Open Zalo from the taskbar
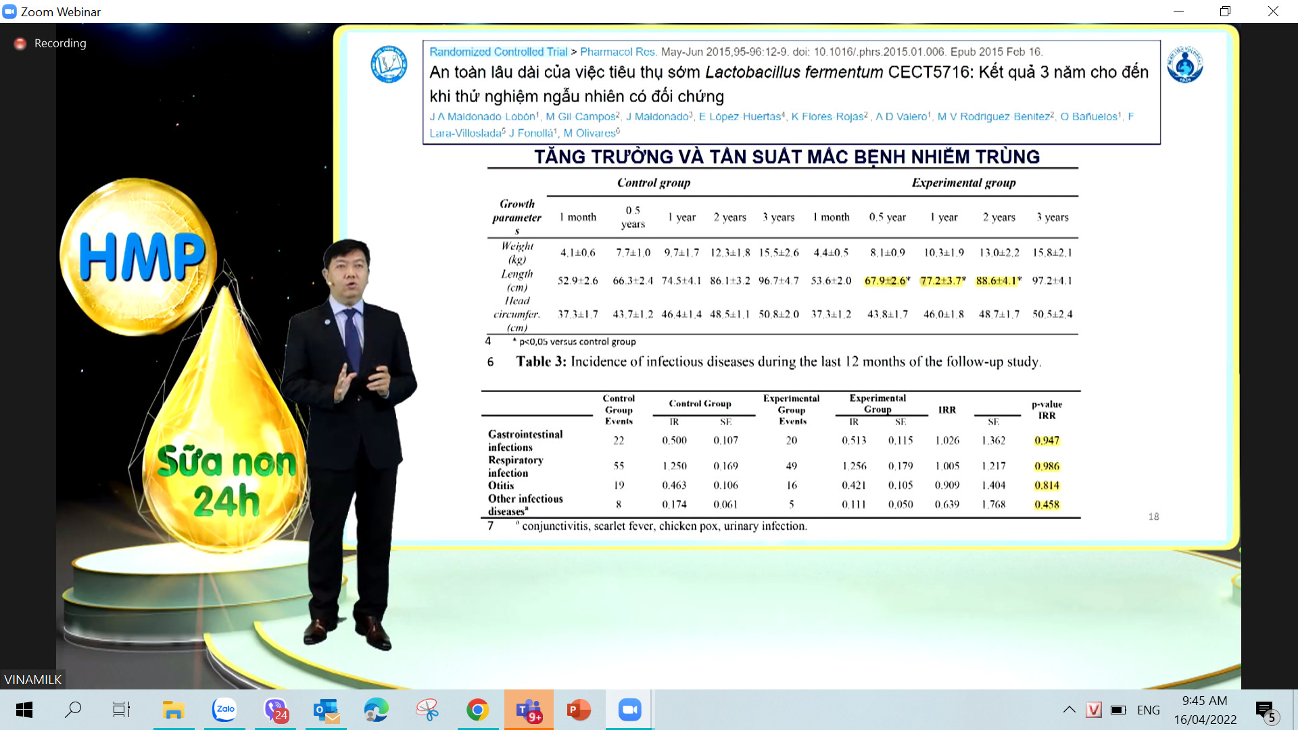1298x730 pixels. tap(224, 710)
